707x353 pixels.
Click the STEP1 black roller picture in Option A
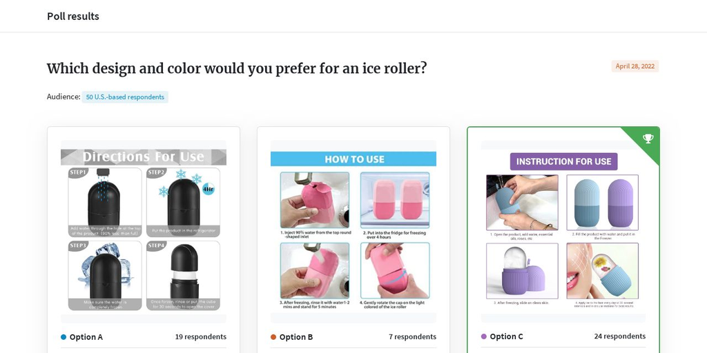point(105,202)
